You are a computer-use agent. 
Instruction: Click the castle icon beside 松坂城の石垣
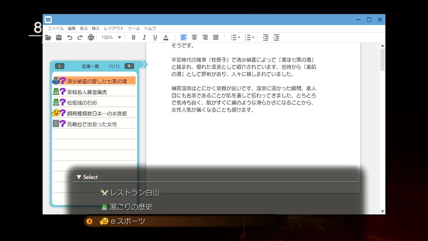click(x=56, y=102)
